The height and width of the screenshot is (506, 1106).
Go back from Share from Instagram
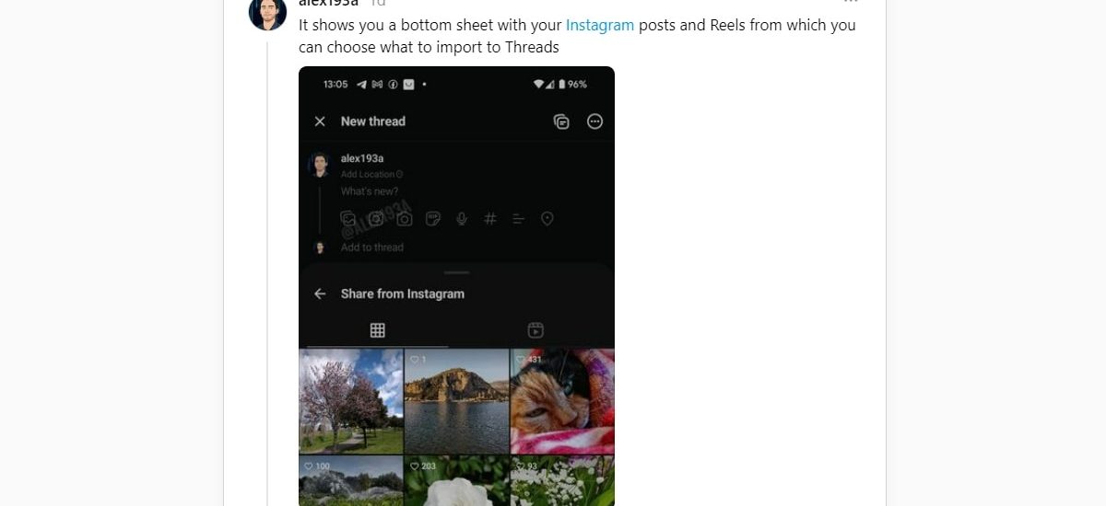click(x=320, y=293)
